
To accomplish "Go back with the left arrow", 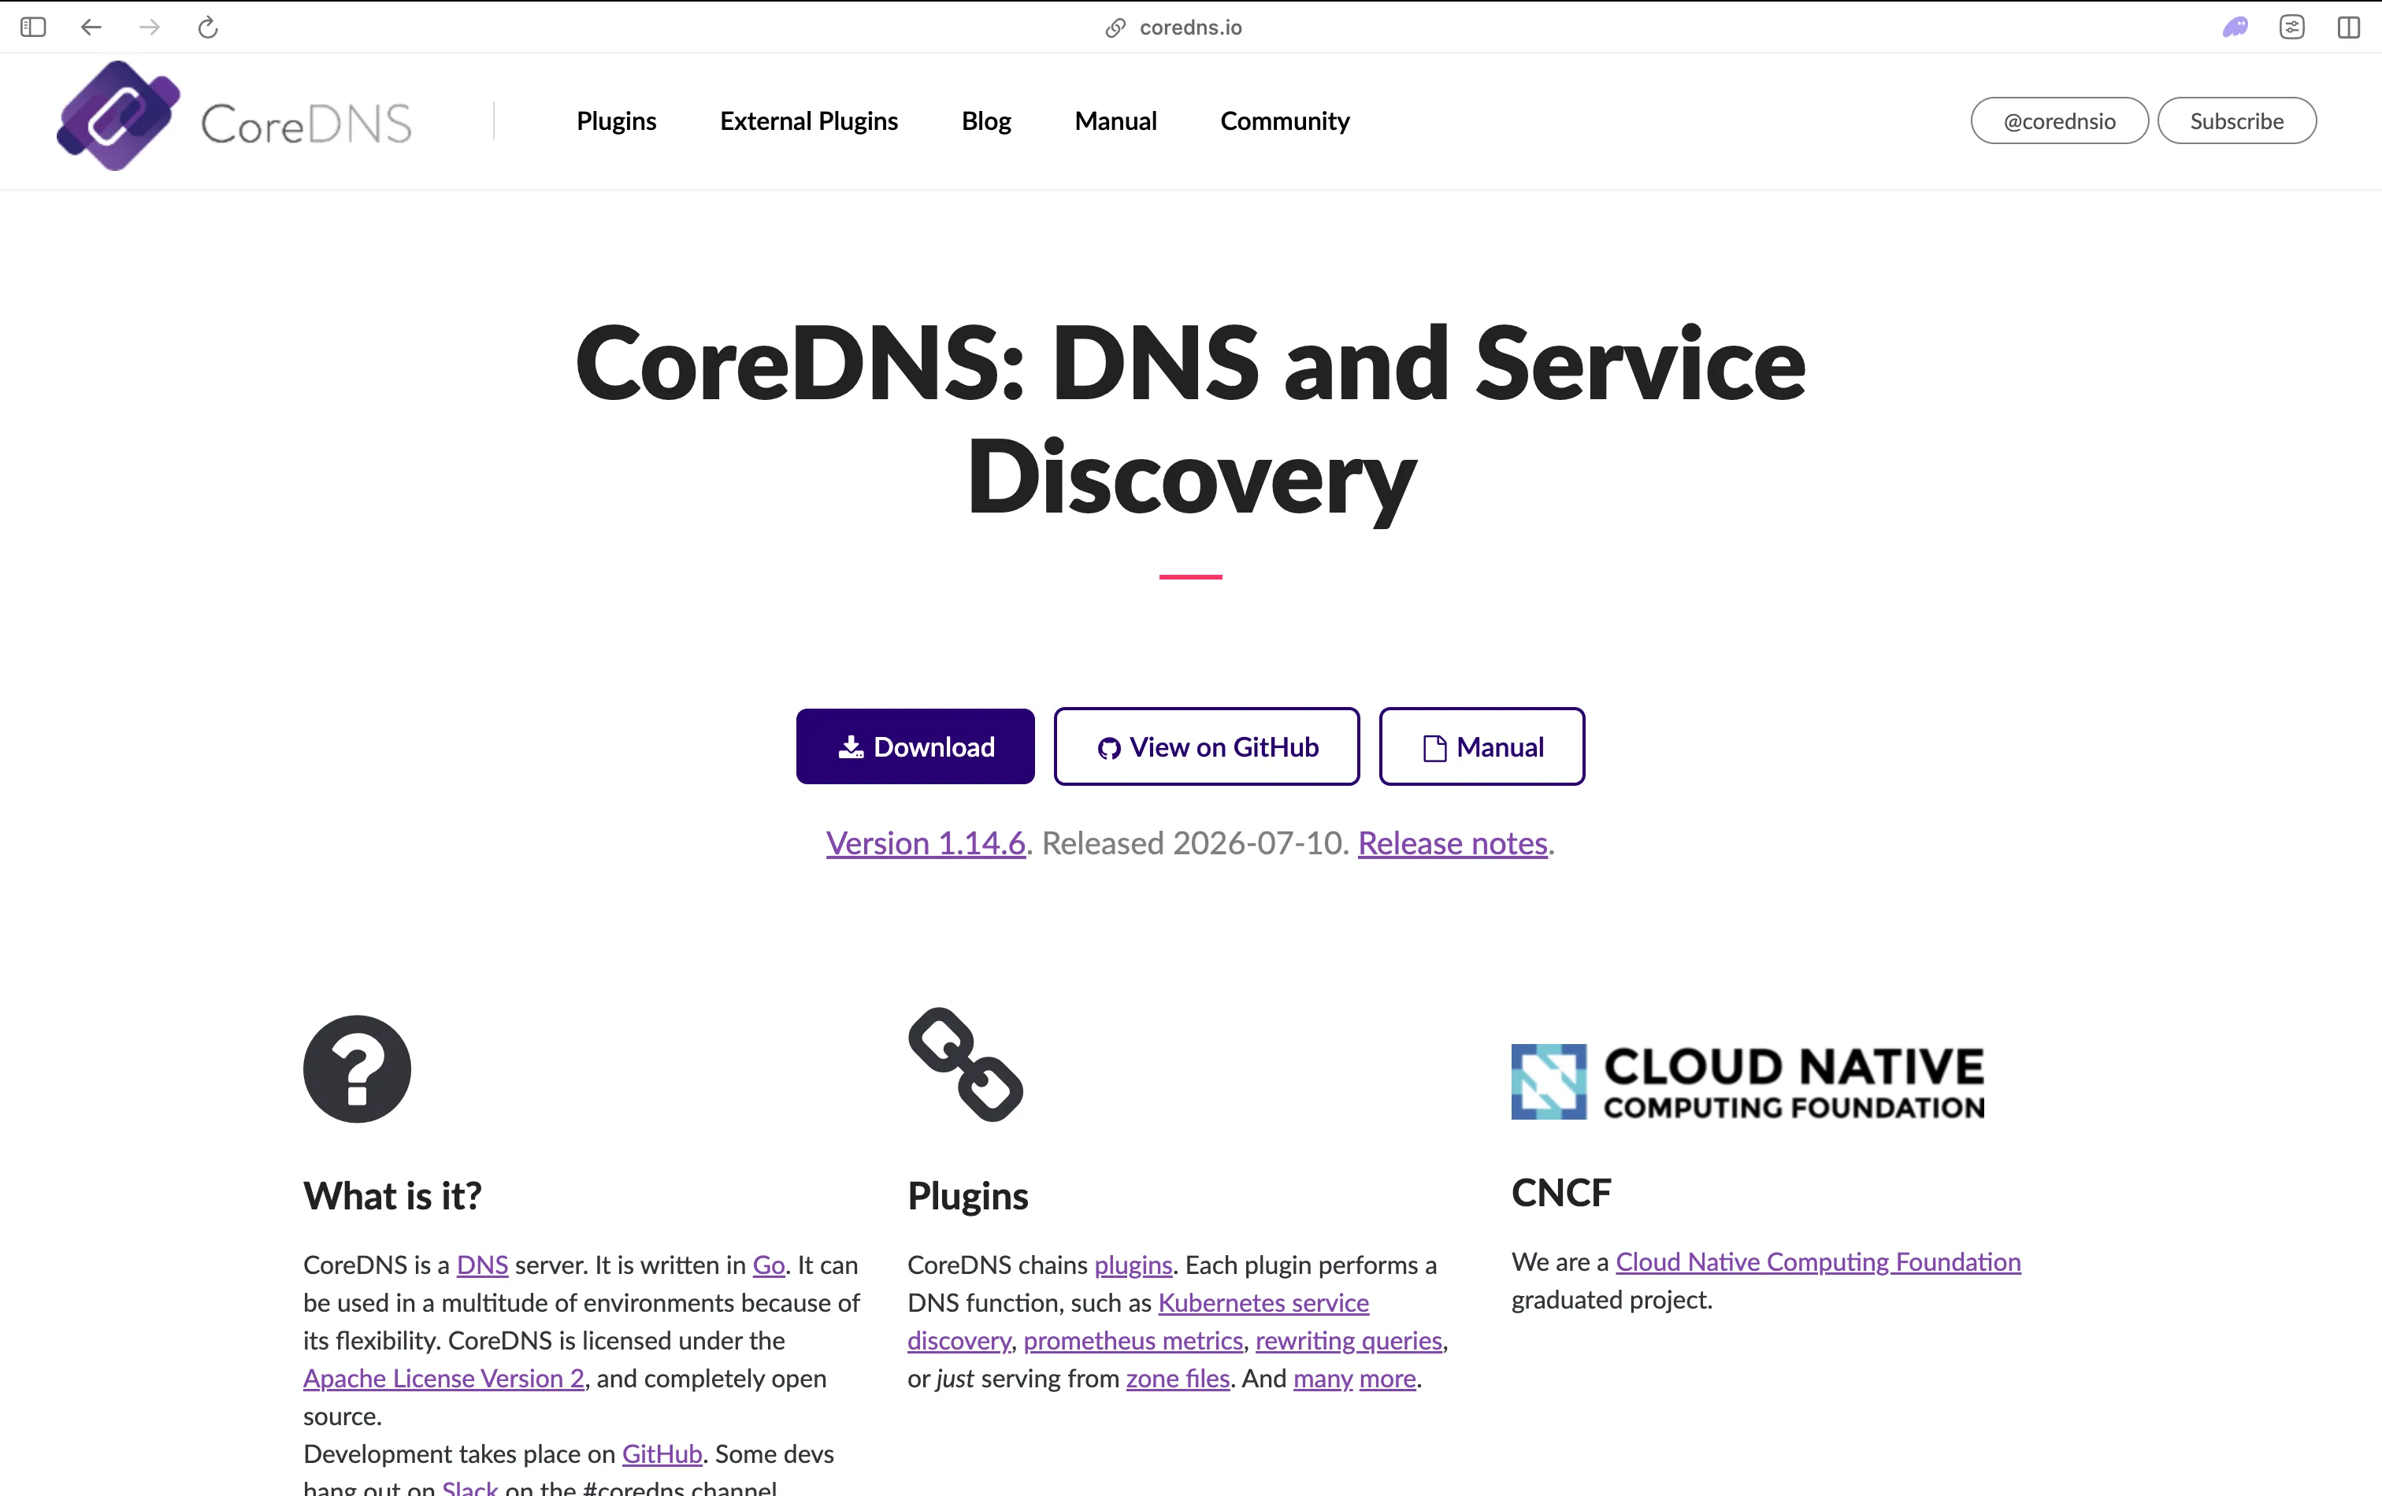I will tap(91, 27).
